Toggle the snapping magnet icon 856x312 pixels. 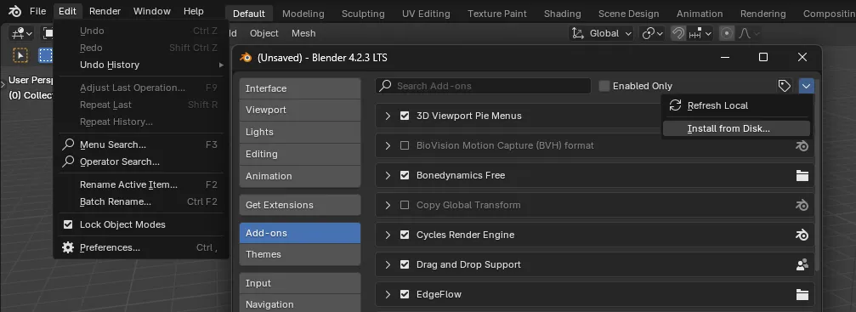[677, 33]
